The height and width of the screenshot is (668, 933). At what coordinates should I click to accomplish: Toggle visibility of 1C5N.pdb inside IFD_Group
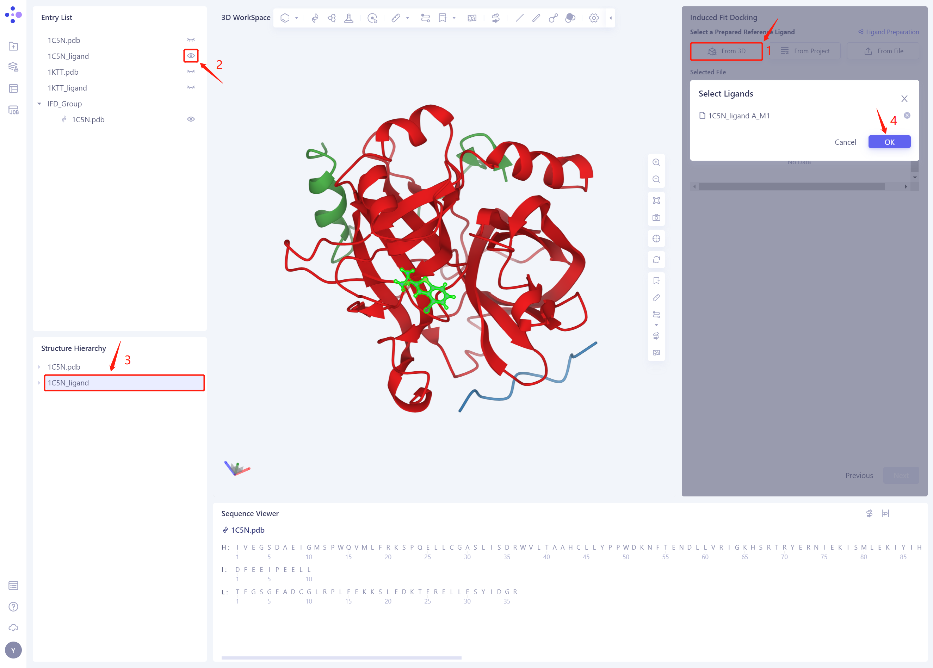point(191,119)
